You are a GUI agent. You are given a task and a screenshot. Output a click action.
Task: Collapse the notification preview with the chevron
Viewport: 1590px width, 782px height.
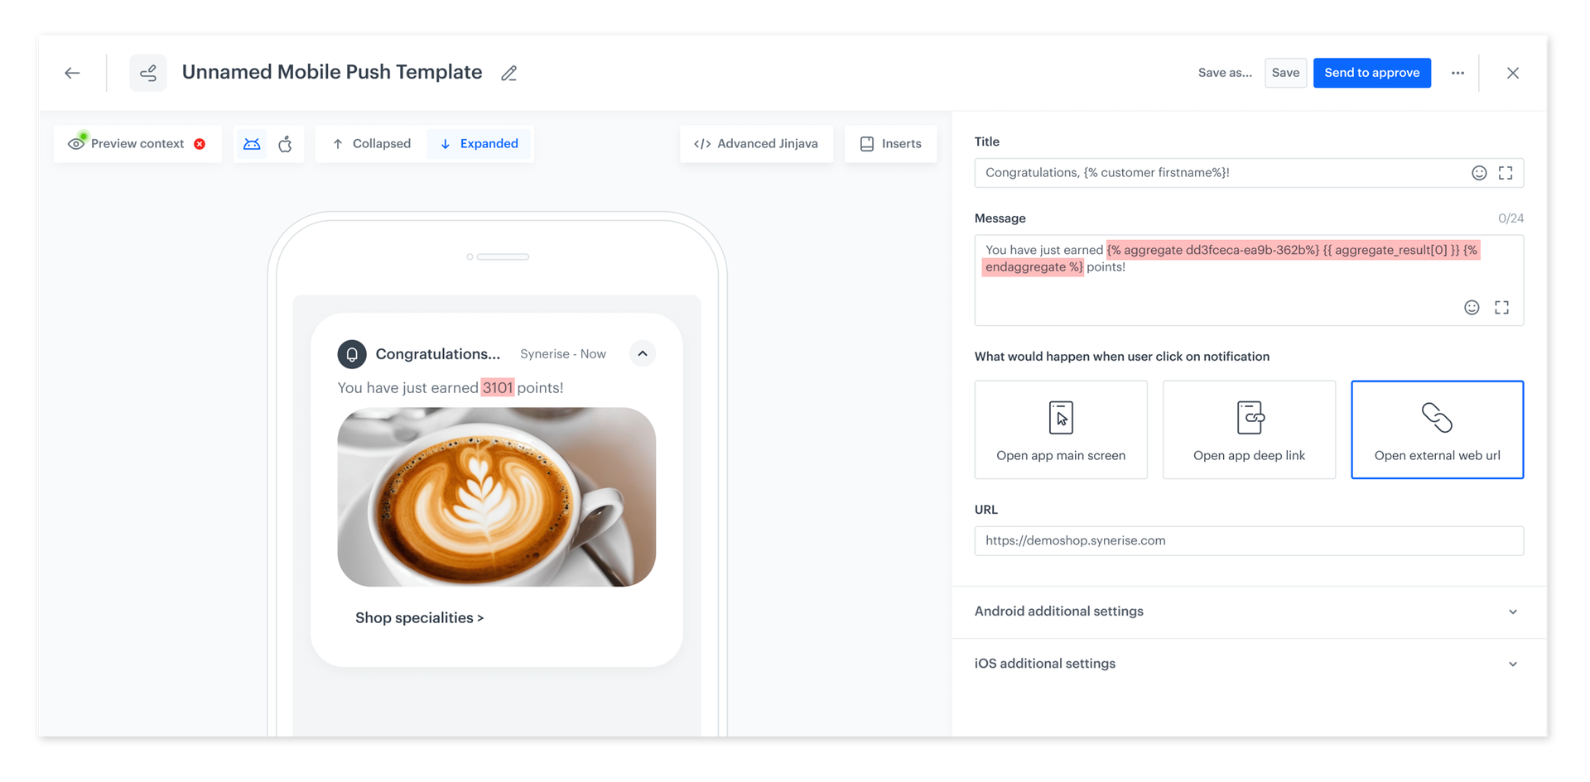tap(642, 353)
